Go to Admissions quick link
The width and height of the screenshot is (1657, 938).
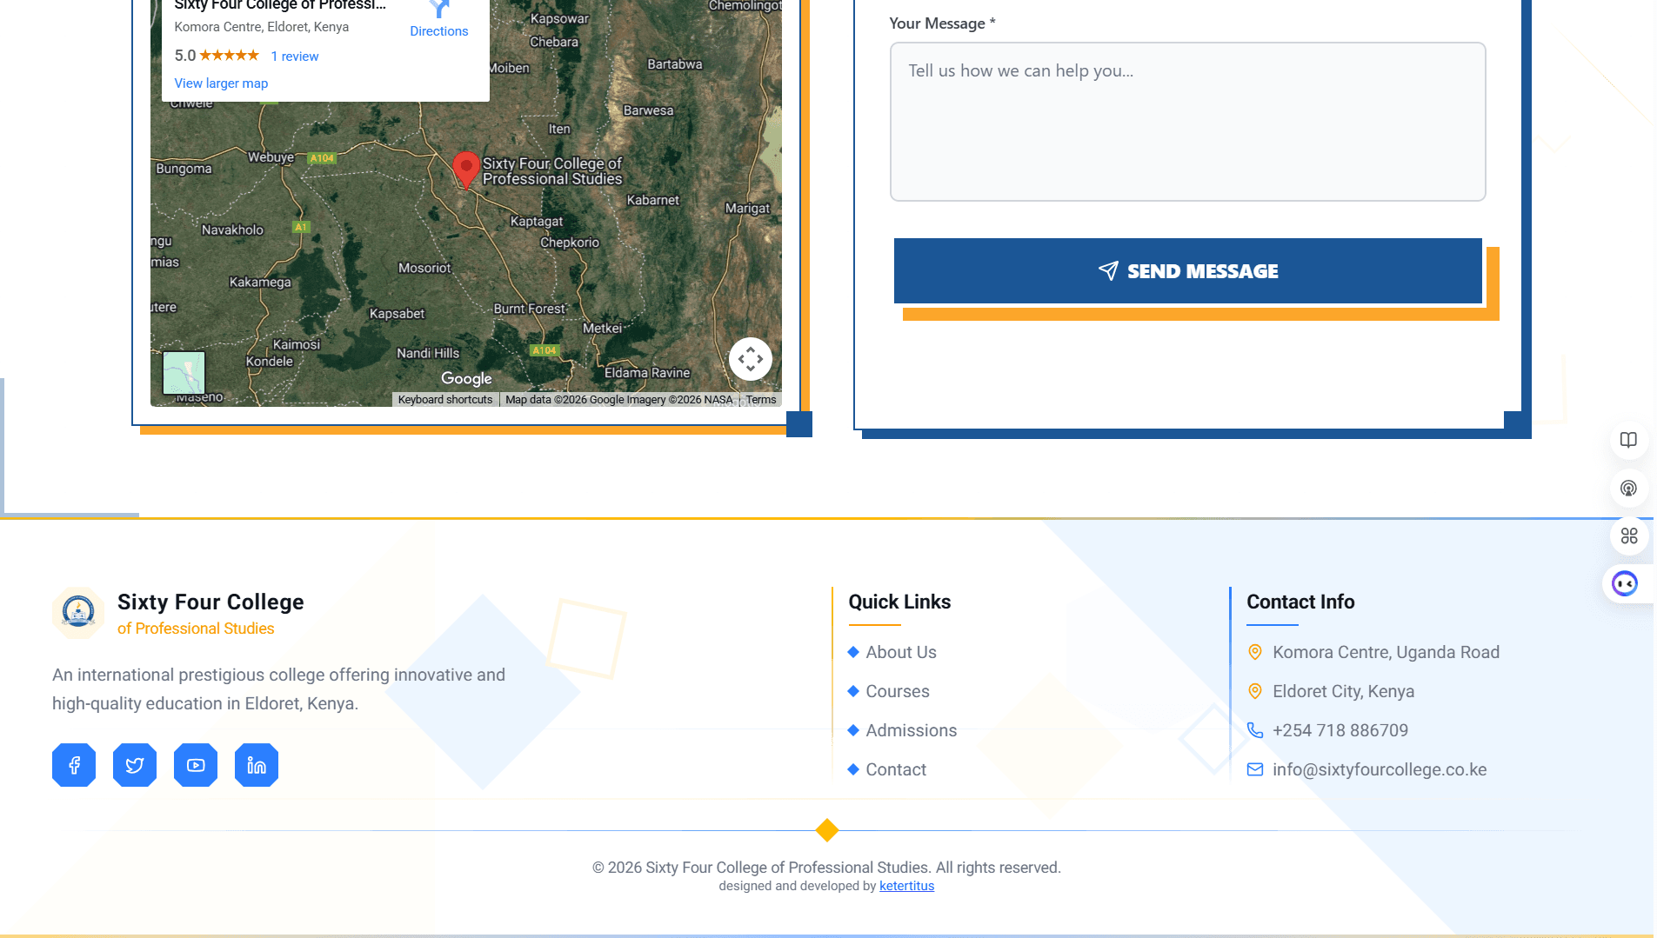click(911, 730)
